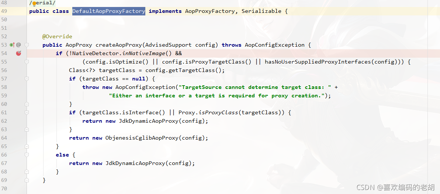Collapse the targetClass null check at line 57

click(x=27, y=79)
